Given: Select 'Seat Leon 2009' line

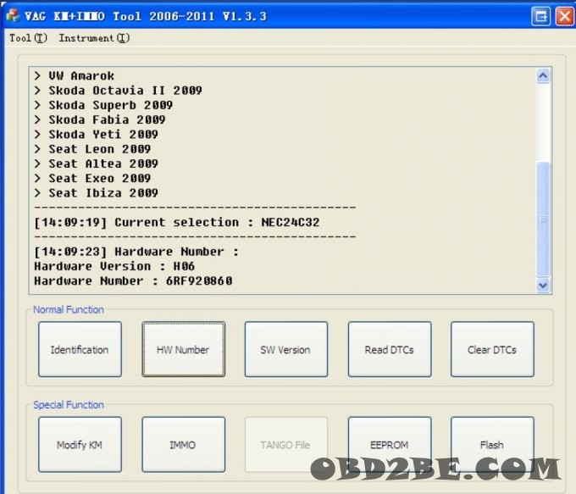Looking at the screenshot, I should (x=92, y=149).
